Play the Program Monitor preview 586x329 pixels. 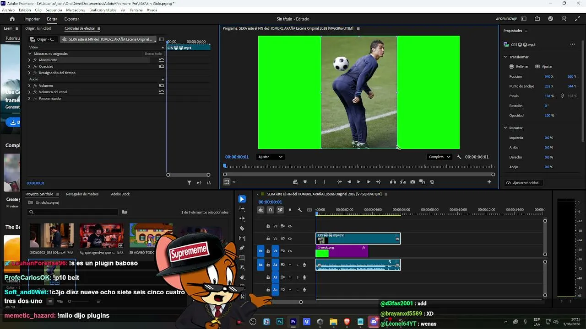[358, 182]
